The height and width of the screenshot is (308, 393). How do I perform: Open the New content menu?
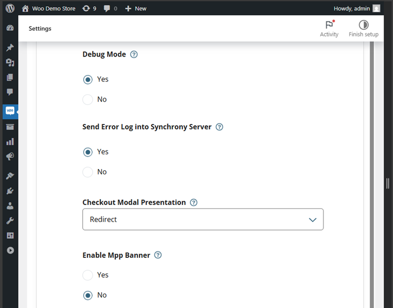(x=136, y=8)
